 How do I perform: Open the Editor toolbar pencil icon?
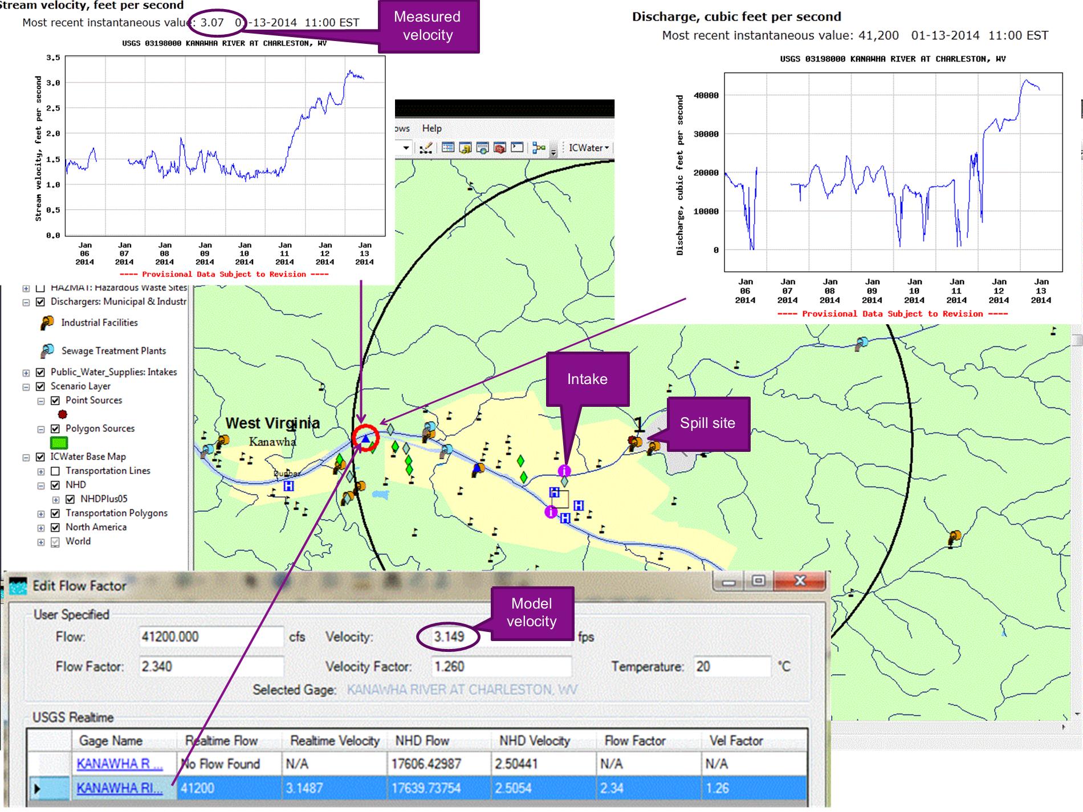click(426, 148)
